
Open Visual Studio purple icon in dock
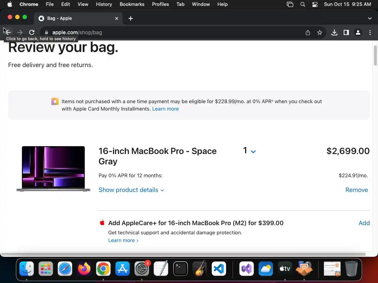(x=246, y=268)
